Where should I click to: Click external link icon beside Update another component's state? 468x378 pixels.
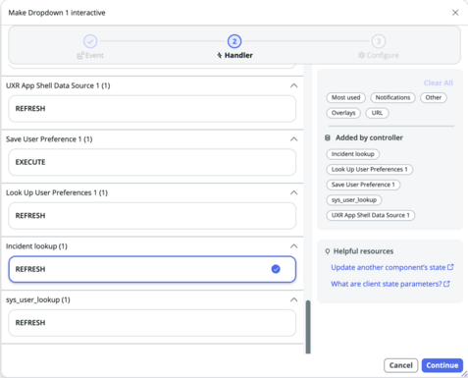(450, 267)
